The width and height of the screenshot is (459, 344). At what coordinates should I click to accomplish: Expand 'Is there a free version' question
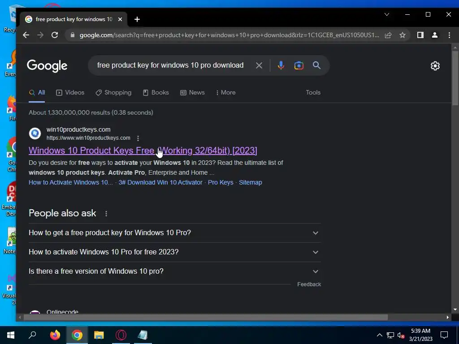(174, 271)
